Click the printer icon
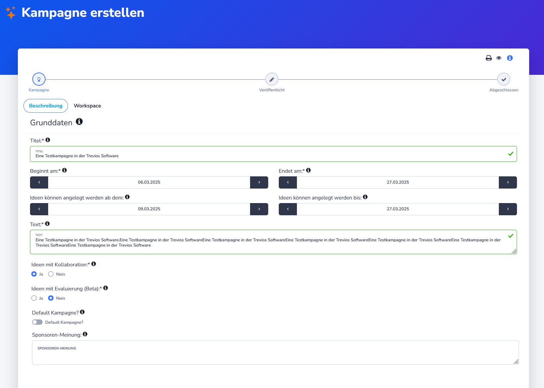The height and width of the screenshot is (388, 544). pos(489,58)
